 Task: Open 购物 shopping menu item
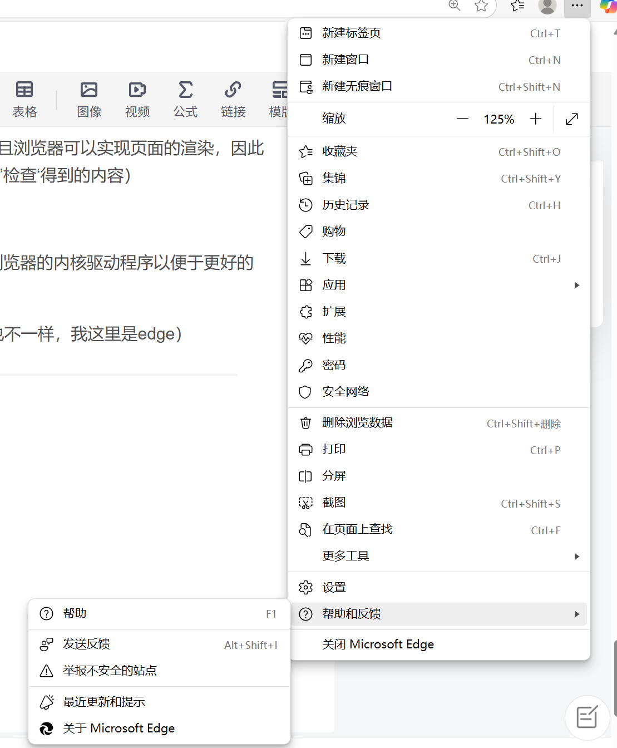pos(439,232)
